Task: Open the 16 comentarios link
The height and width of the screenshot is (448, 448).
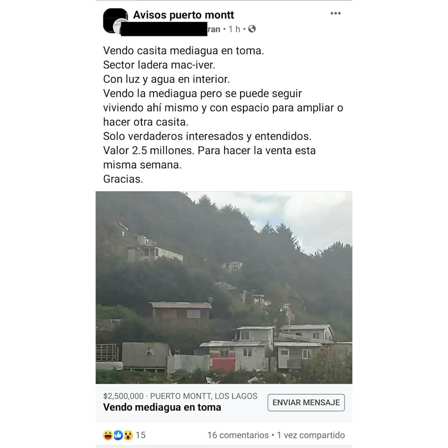Action: point(238,435)
